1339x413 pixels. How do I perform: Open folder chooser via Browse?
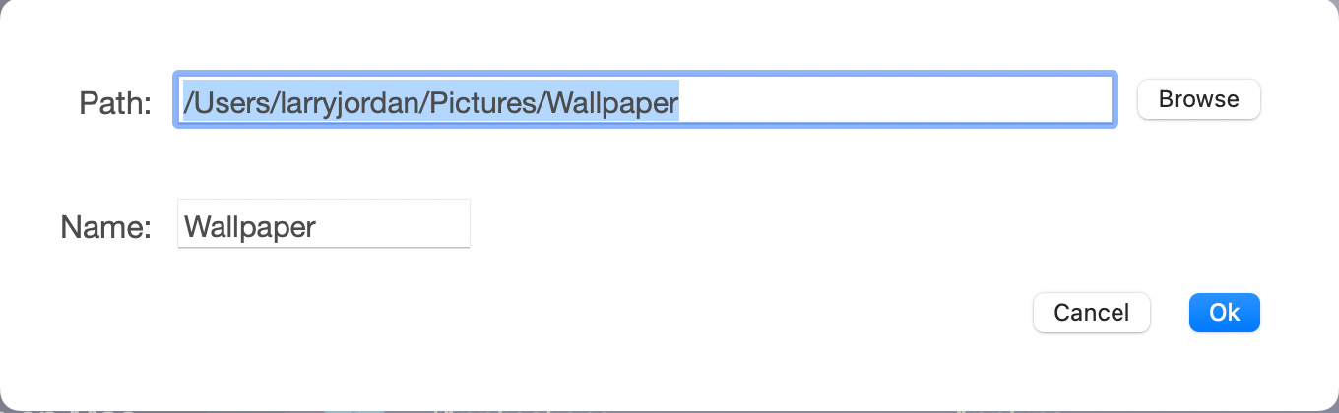[x=1198, y=99]
